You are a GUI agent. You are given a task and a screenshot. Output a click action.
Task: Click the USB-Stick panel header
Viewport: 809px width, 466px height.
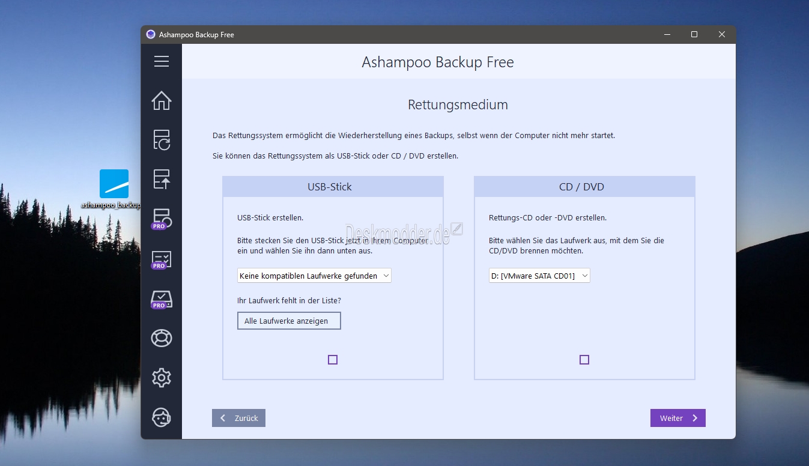point(333,187)
